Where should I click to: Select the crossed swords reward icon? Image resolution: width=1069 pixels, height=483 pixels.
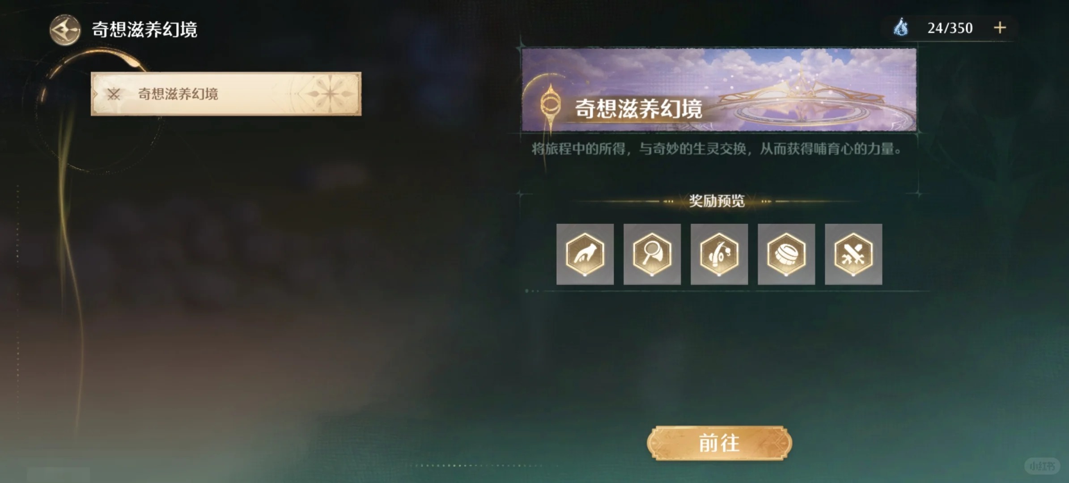click(853, 254)
